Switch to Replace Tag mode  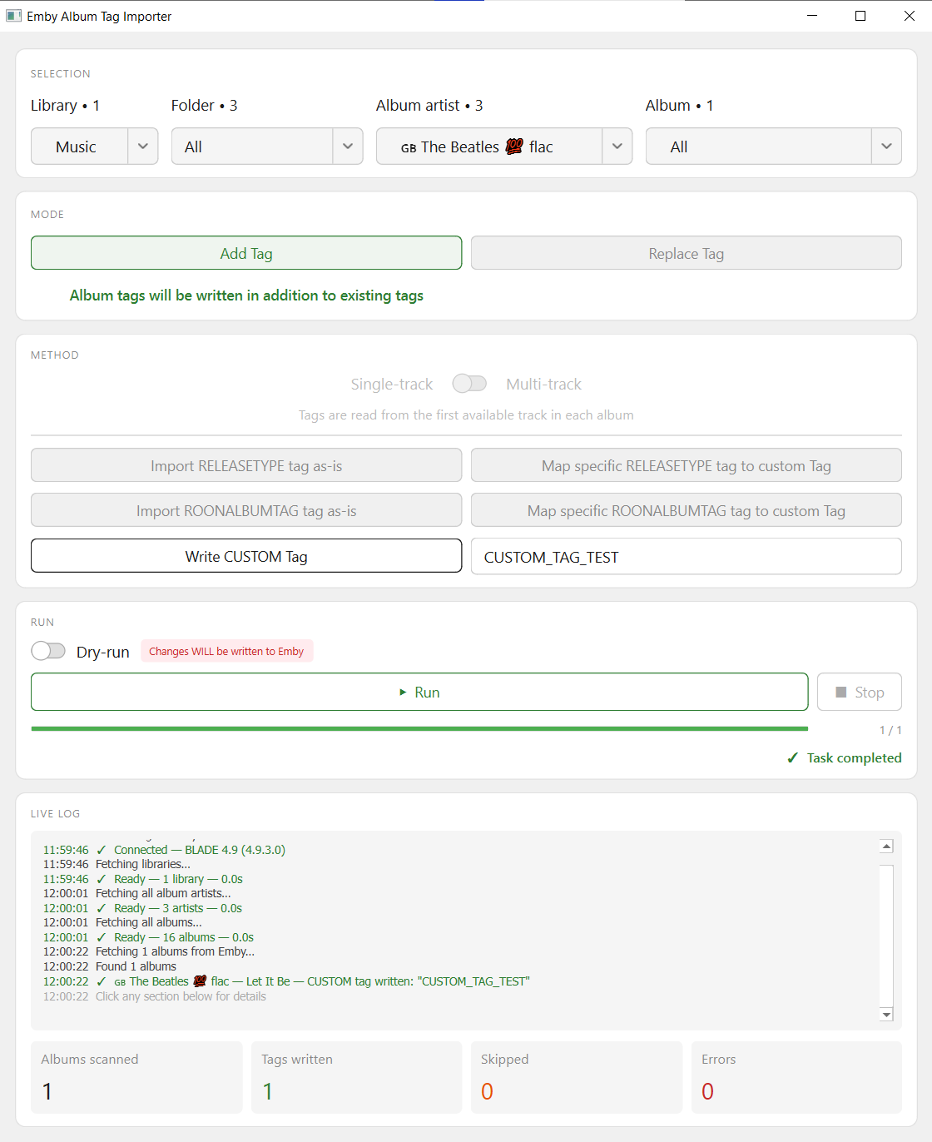[686, 253]
